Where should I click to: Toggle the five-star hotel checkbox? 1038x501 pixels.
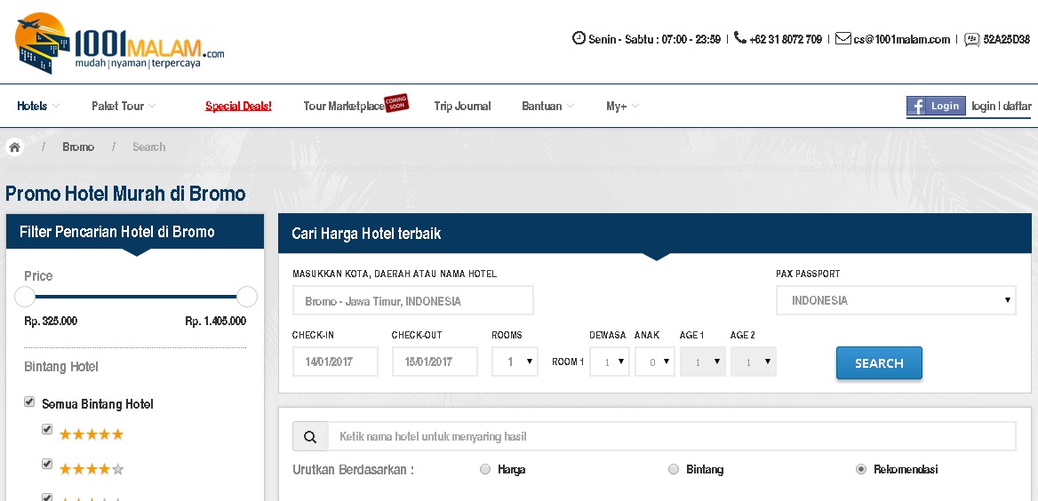(47, 430)
